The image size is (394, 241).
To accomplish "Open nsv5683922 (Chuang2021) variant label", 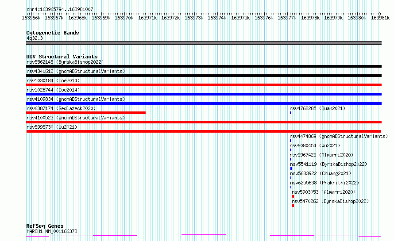I will (321, 173).
